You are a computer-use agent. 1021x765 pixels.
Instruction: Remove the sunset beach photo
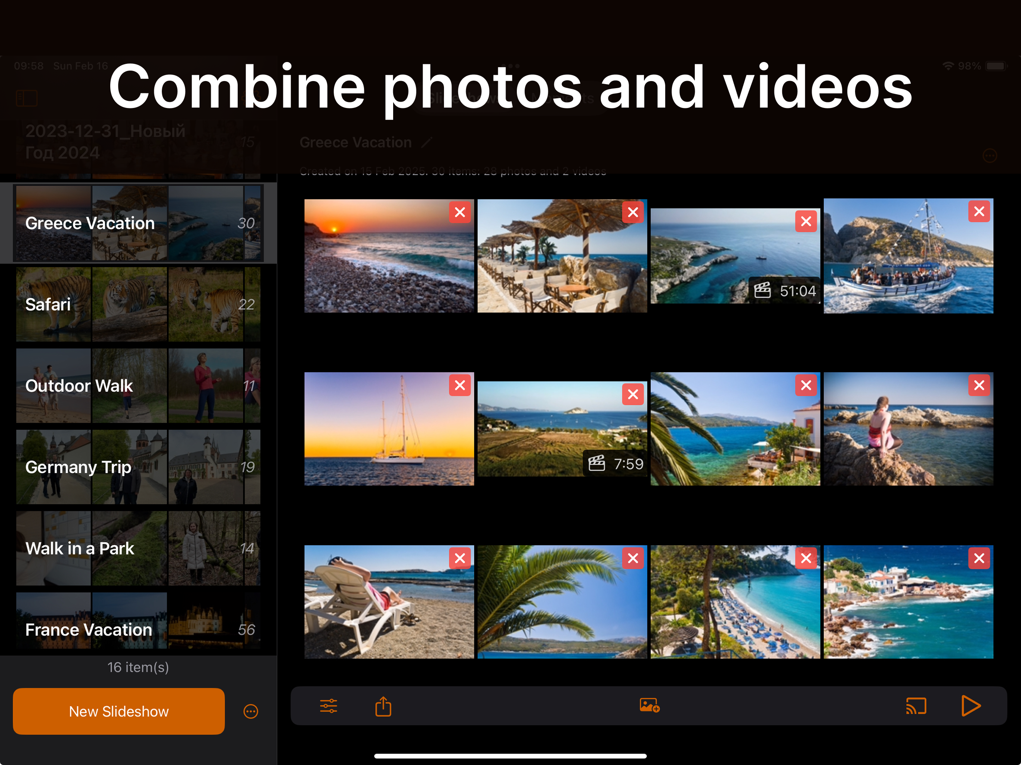[x=460, y=212]
